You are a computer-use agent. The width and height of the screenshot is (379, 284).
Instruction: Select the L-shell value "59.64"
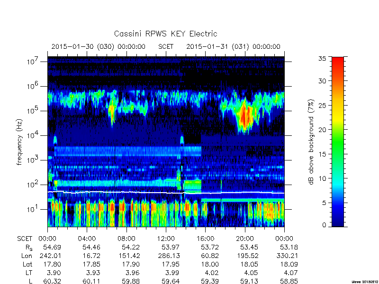click(171, 281)
